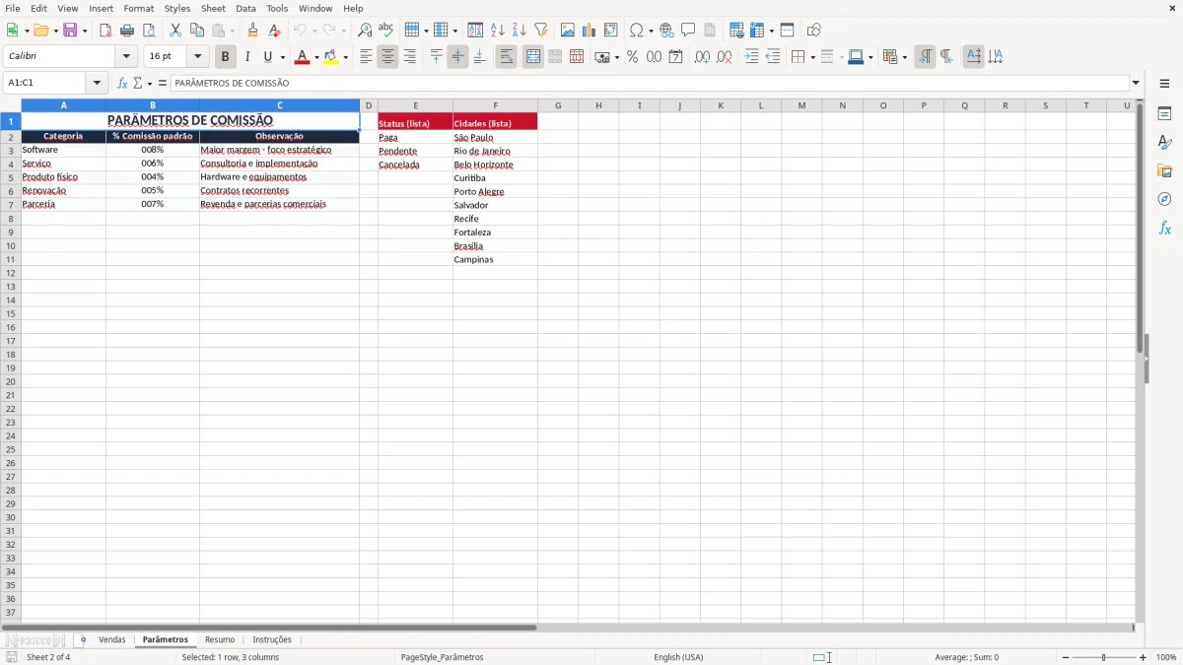This screenshot has height=665, width=1183.
Task: Toggle Center Vertically alignment
Action: pyautogui.click(x=457, y=57)
